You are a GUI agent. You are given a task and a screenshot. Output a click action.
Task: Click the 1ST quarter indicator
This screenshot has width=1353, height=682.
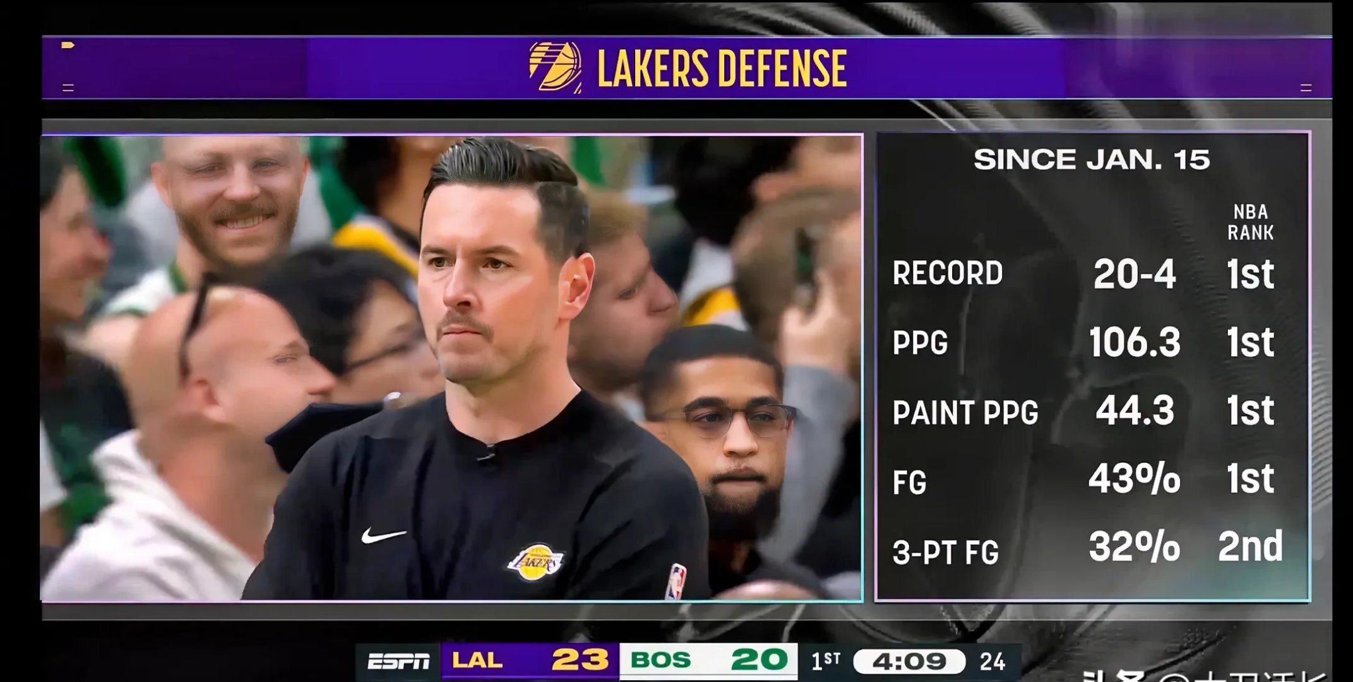[825, 661]
